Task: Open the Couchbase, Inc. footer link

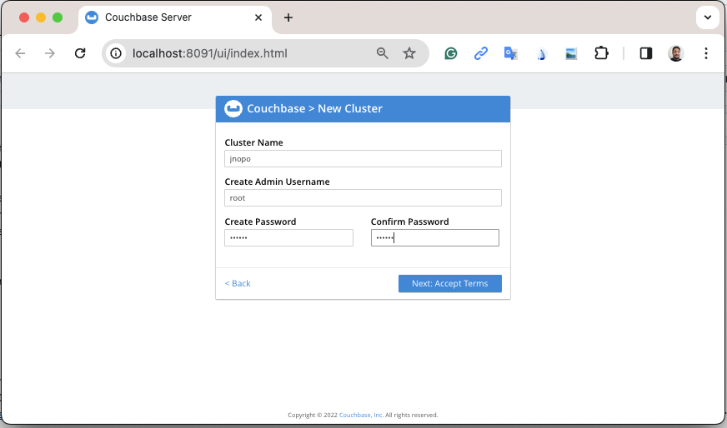Action: tap(361, 415)
